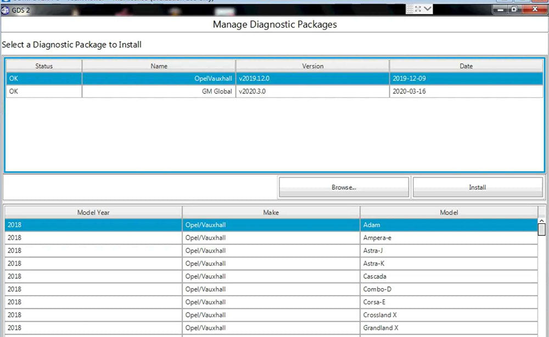Click the Make column header
This screenshot has width=549, height=337.
coord(271,212)
